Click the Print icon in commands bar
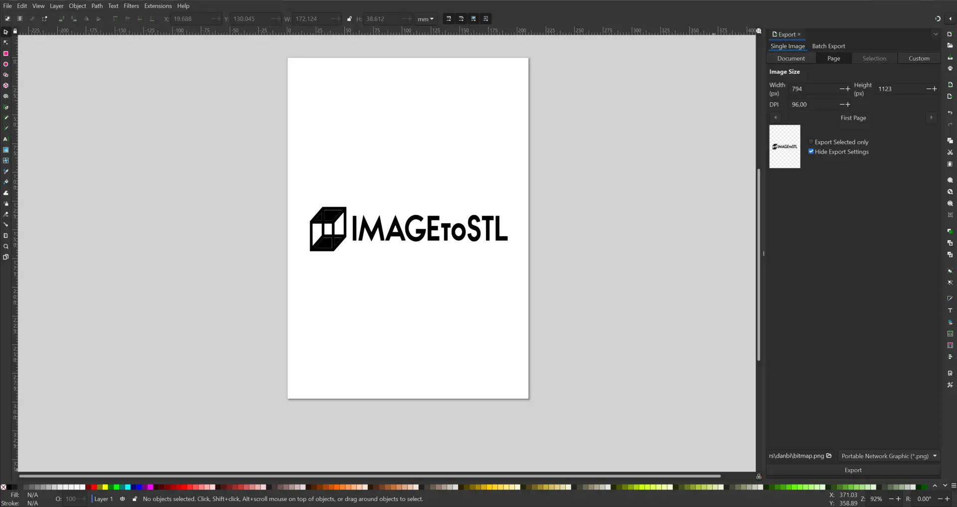Image resolution: width=957 pixels, height=507 pixels. click(950, 68)
